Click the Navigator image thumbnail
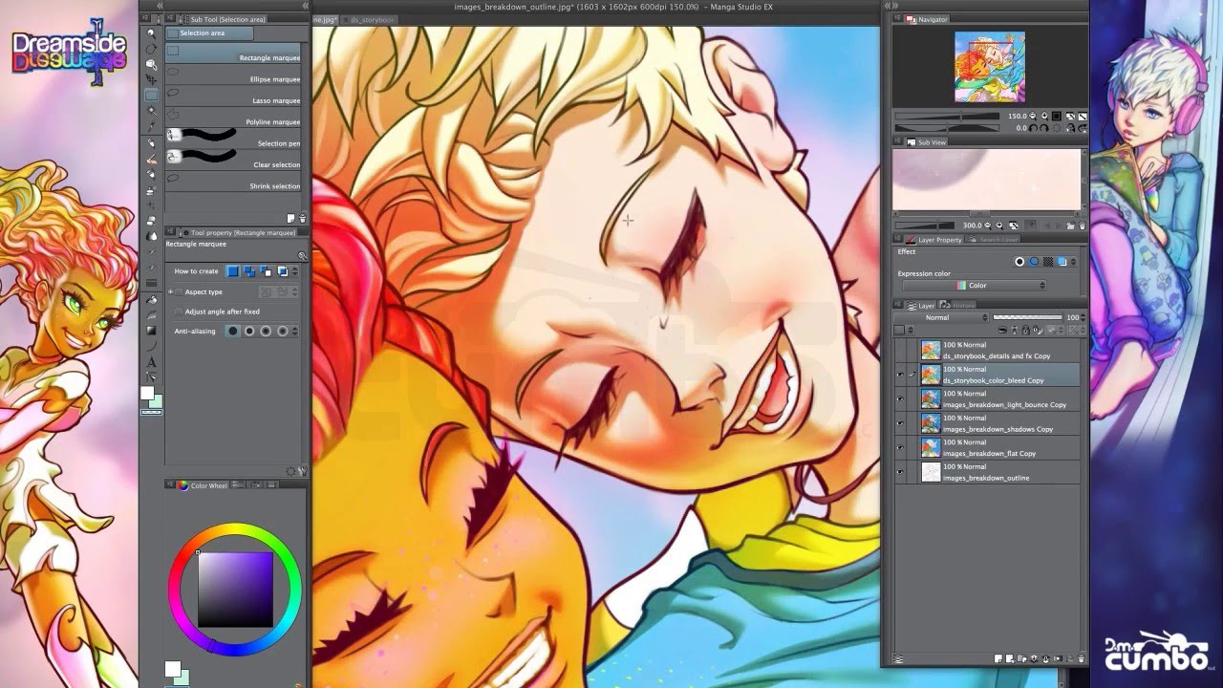The width and height of the screenshot is (1223, 688). pyautogui.click(x=990, y=67)
